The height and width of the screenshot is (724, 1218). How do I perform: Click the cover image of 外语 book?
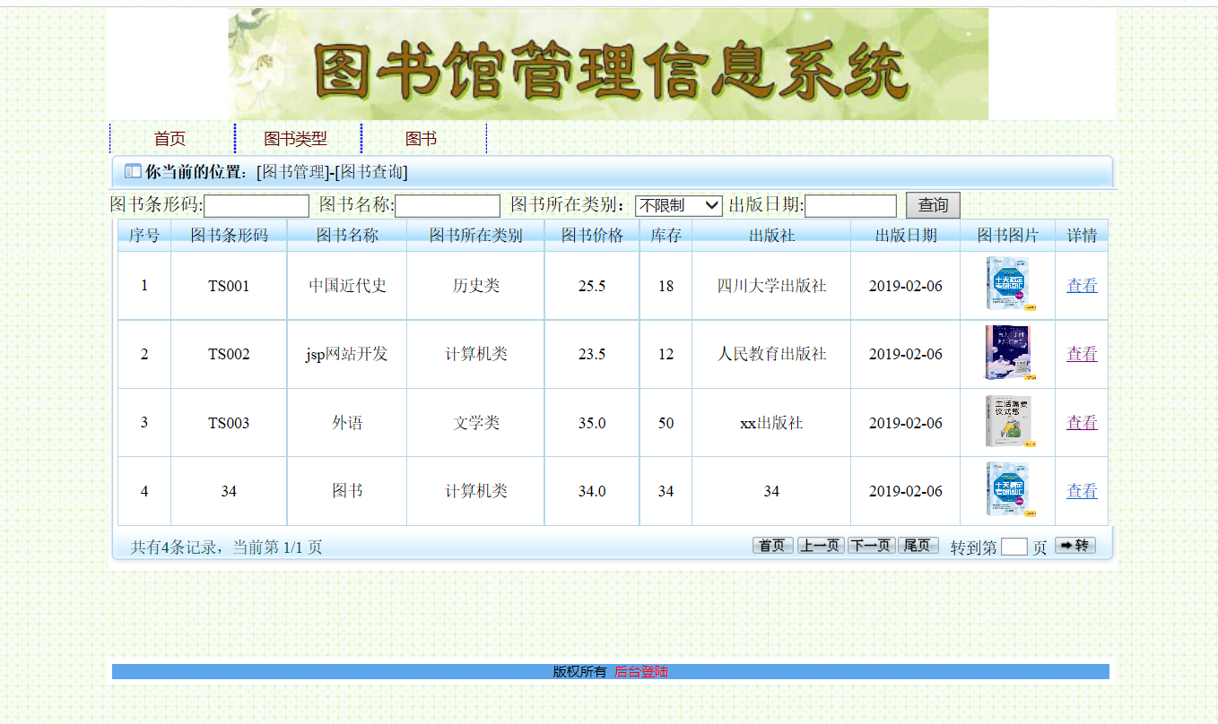1007,422
